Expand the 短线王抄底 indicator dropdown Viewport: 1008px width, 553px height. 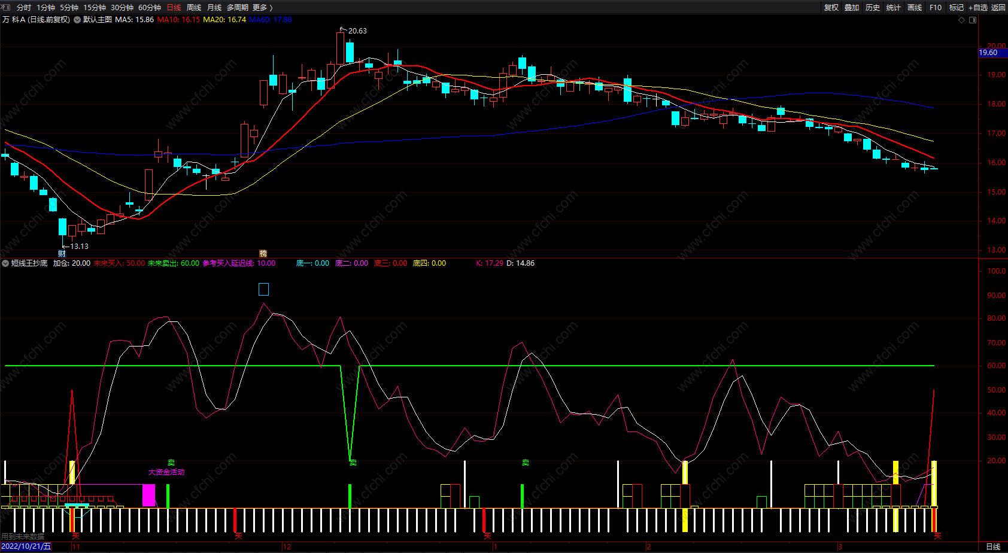pyautogui.click(x=5, y=263)
